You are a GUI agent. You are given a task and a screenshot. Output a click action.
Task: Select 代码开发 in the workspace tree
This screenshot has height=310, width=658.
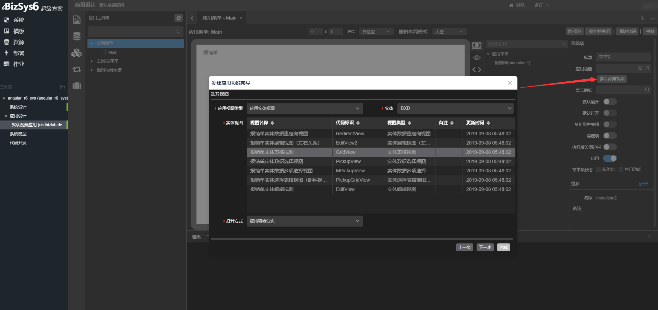point(18,143)
